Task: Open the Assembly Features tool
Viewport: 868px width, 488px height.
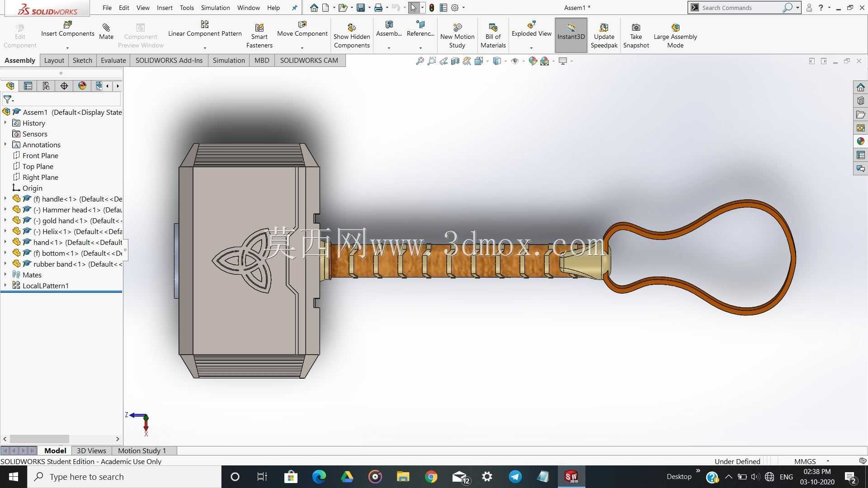Action: pyautogui.click(x=389, y=29)
